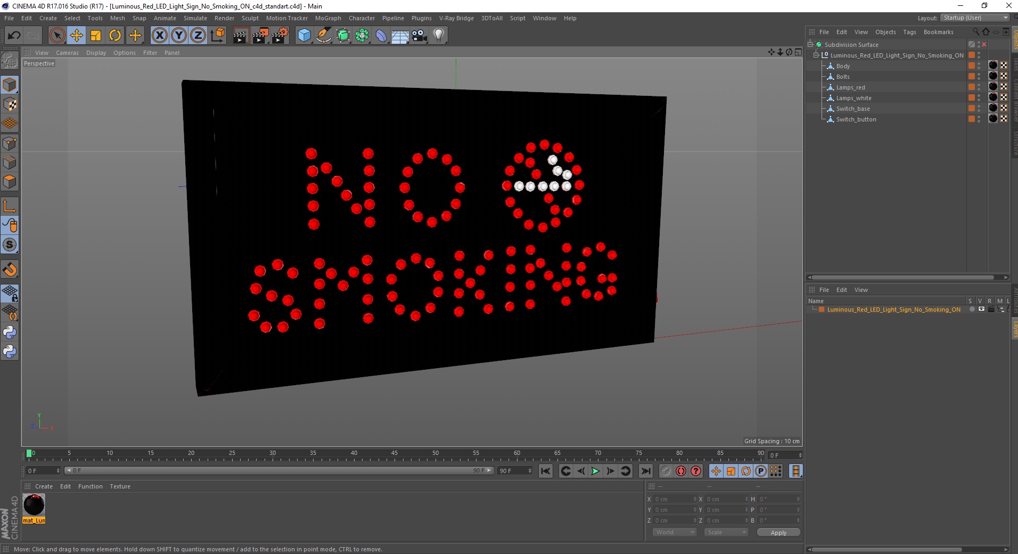Select the Lamps_red object

pos(850,87)
